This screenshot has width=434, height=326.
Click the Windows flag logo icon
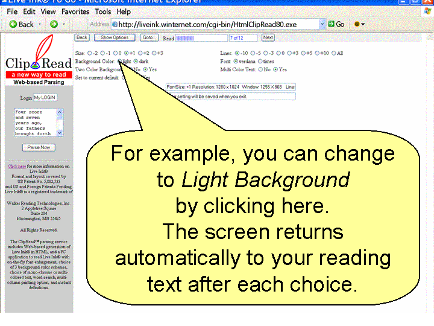(427, 11)
